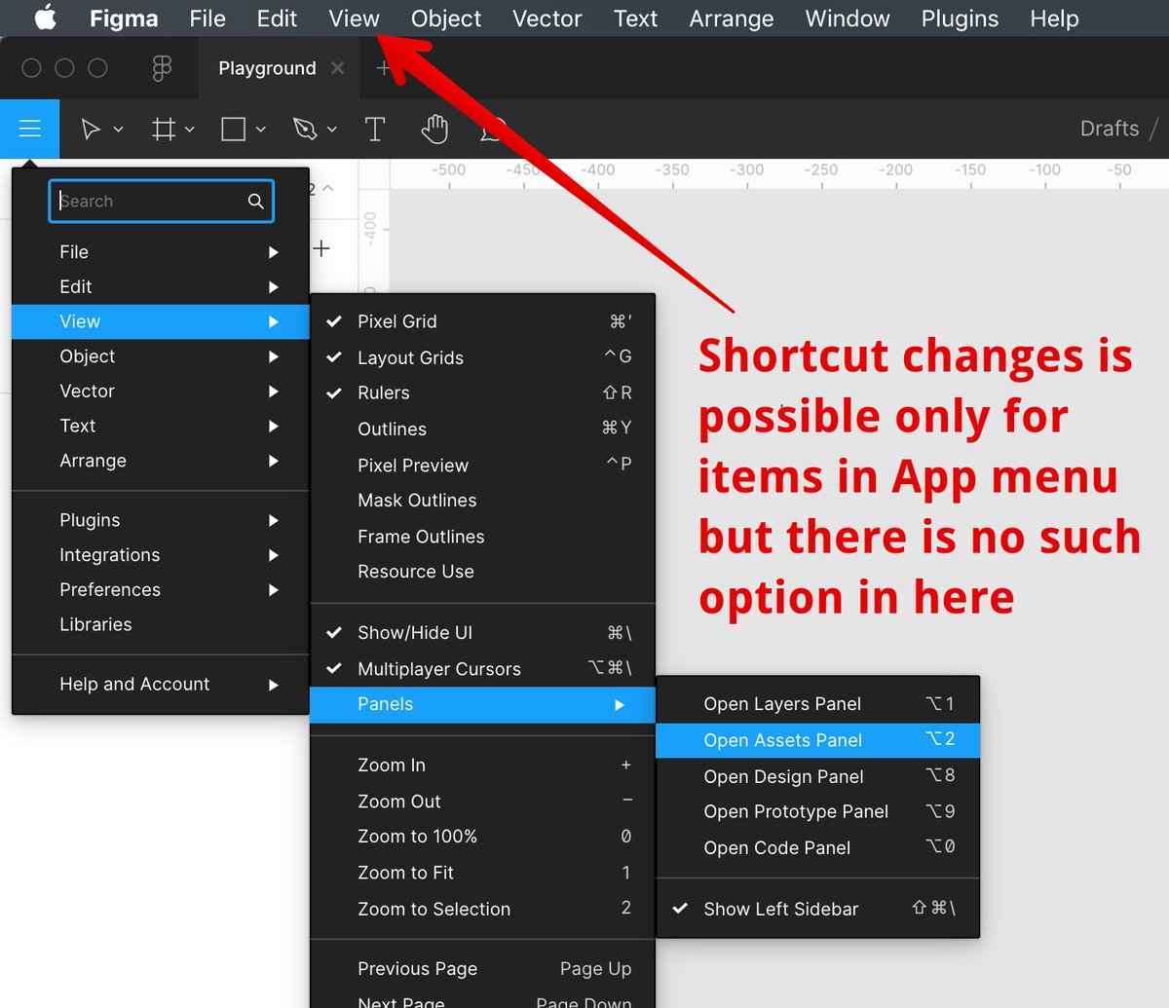Open Help in macOS menu bar
The width and height of the screenshot is (1169, 1008).
[1054, 19]
